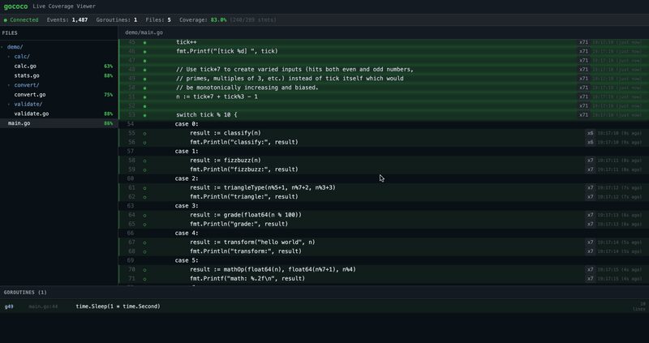Collapse the calc/ folder in file tree
Viewport: 649px width, 343px height.
click(x=18, y=57)
